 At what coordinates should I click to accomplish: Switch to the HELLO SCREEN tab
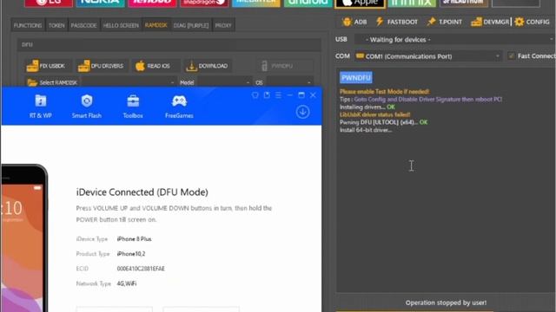click(121, 25)
